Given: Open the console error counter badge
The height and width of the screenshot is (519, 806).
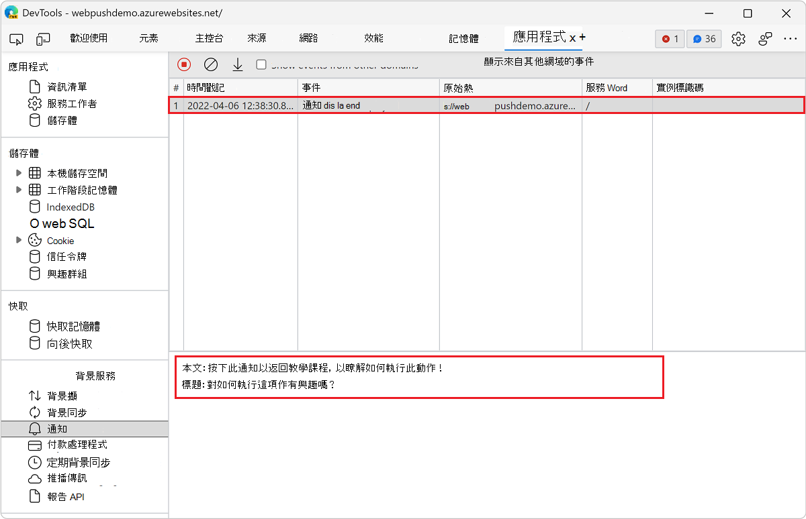Looking at the screenshot, I should click(x=669, y=38).
